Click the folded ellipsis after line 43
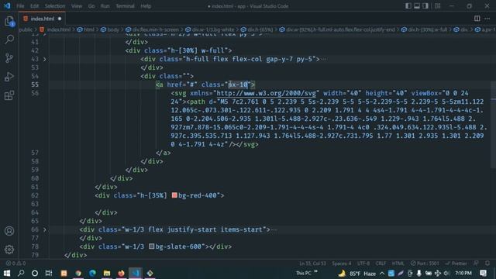Screen dimensions: 496x279 [x=324, y=59]
